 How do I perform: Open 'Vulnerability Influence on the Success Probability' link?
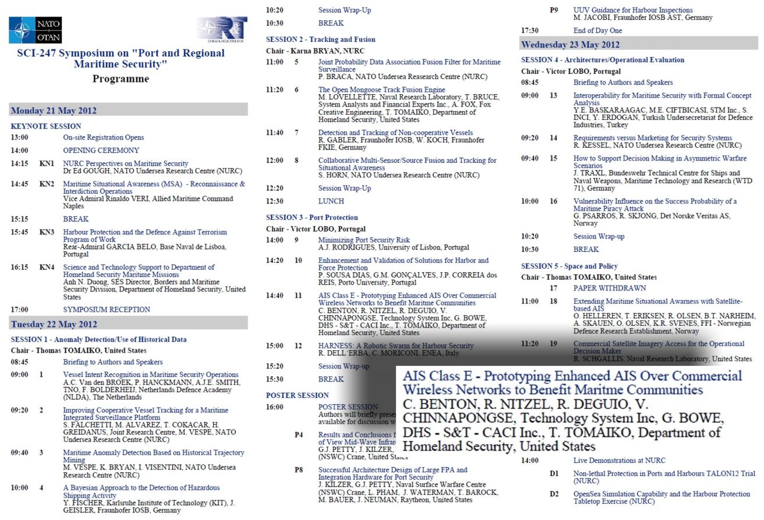click(655, 205)
